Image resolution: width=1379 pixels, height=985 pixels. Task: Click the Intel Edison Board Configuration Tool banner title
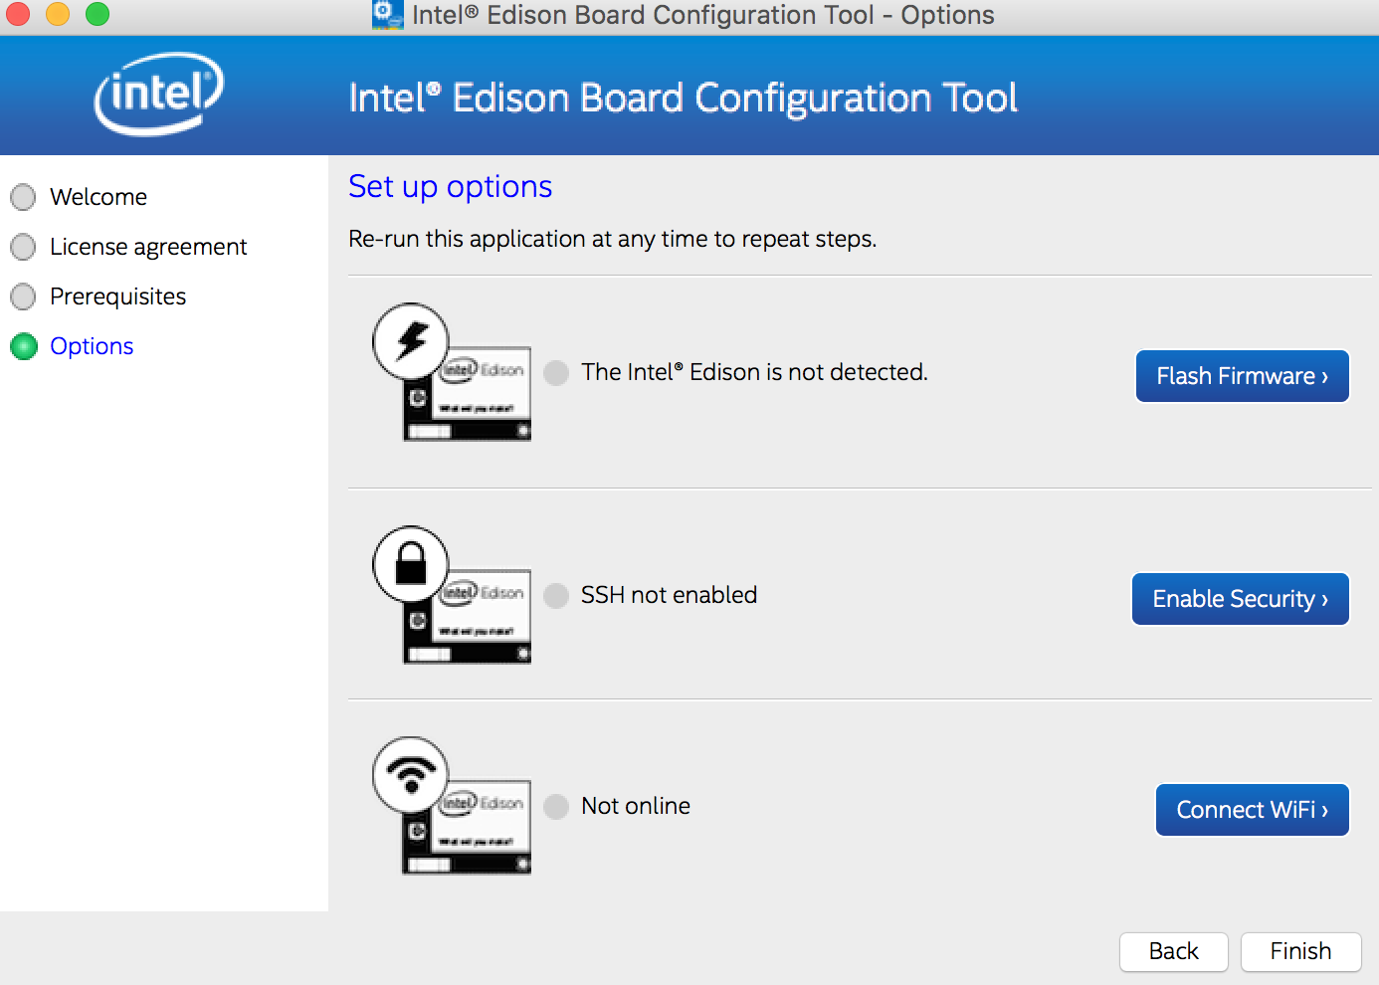click(x=683, y=98)
